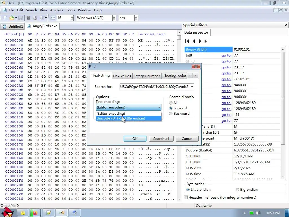This screenshot has width=289, height=217.
Task: Jump to first byte in Data inspector
Action: coord(187,41)
